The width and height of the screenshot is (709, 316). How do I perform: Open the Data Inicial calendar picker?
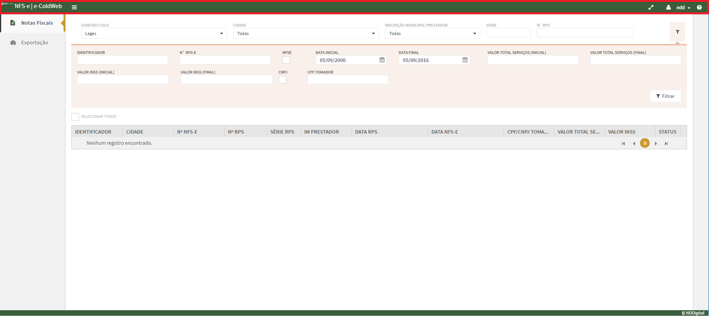tap(382, 60)
